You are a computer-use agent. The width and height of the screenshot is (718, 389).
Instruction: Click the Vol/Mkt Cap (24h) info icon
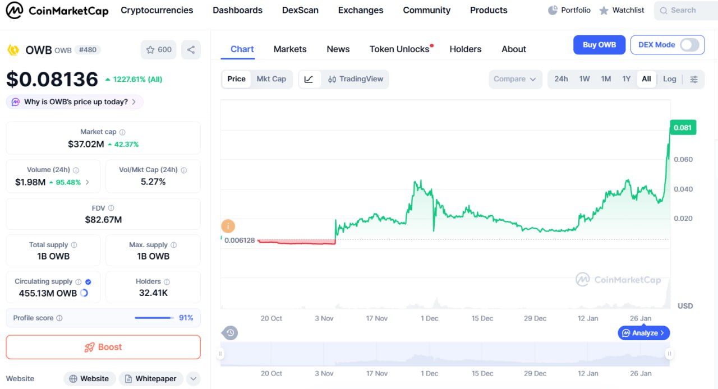(x=183, y=170)
